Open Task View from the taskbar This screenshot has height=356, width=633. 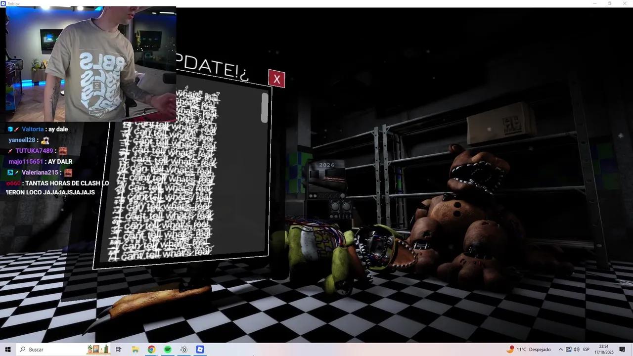(119, 350)
